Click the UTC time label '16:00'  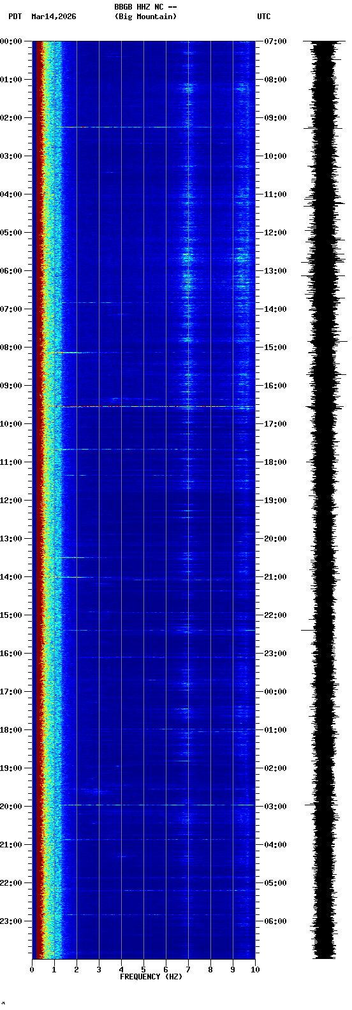pyautogui.click(x=275, y=386)
